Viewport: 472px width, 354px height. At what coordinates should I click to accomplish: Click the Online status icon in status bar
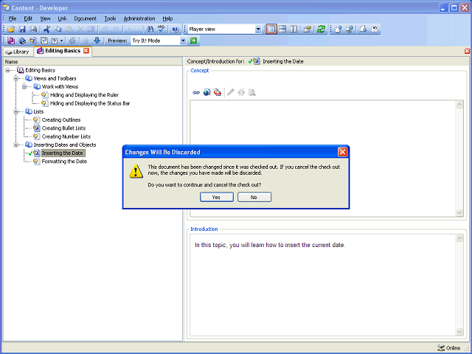coord(441,348)
